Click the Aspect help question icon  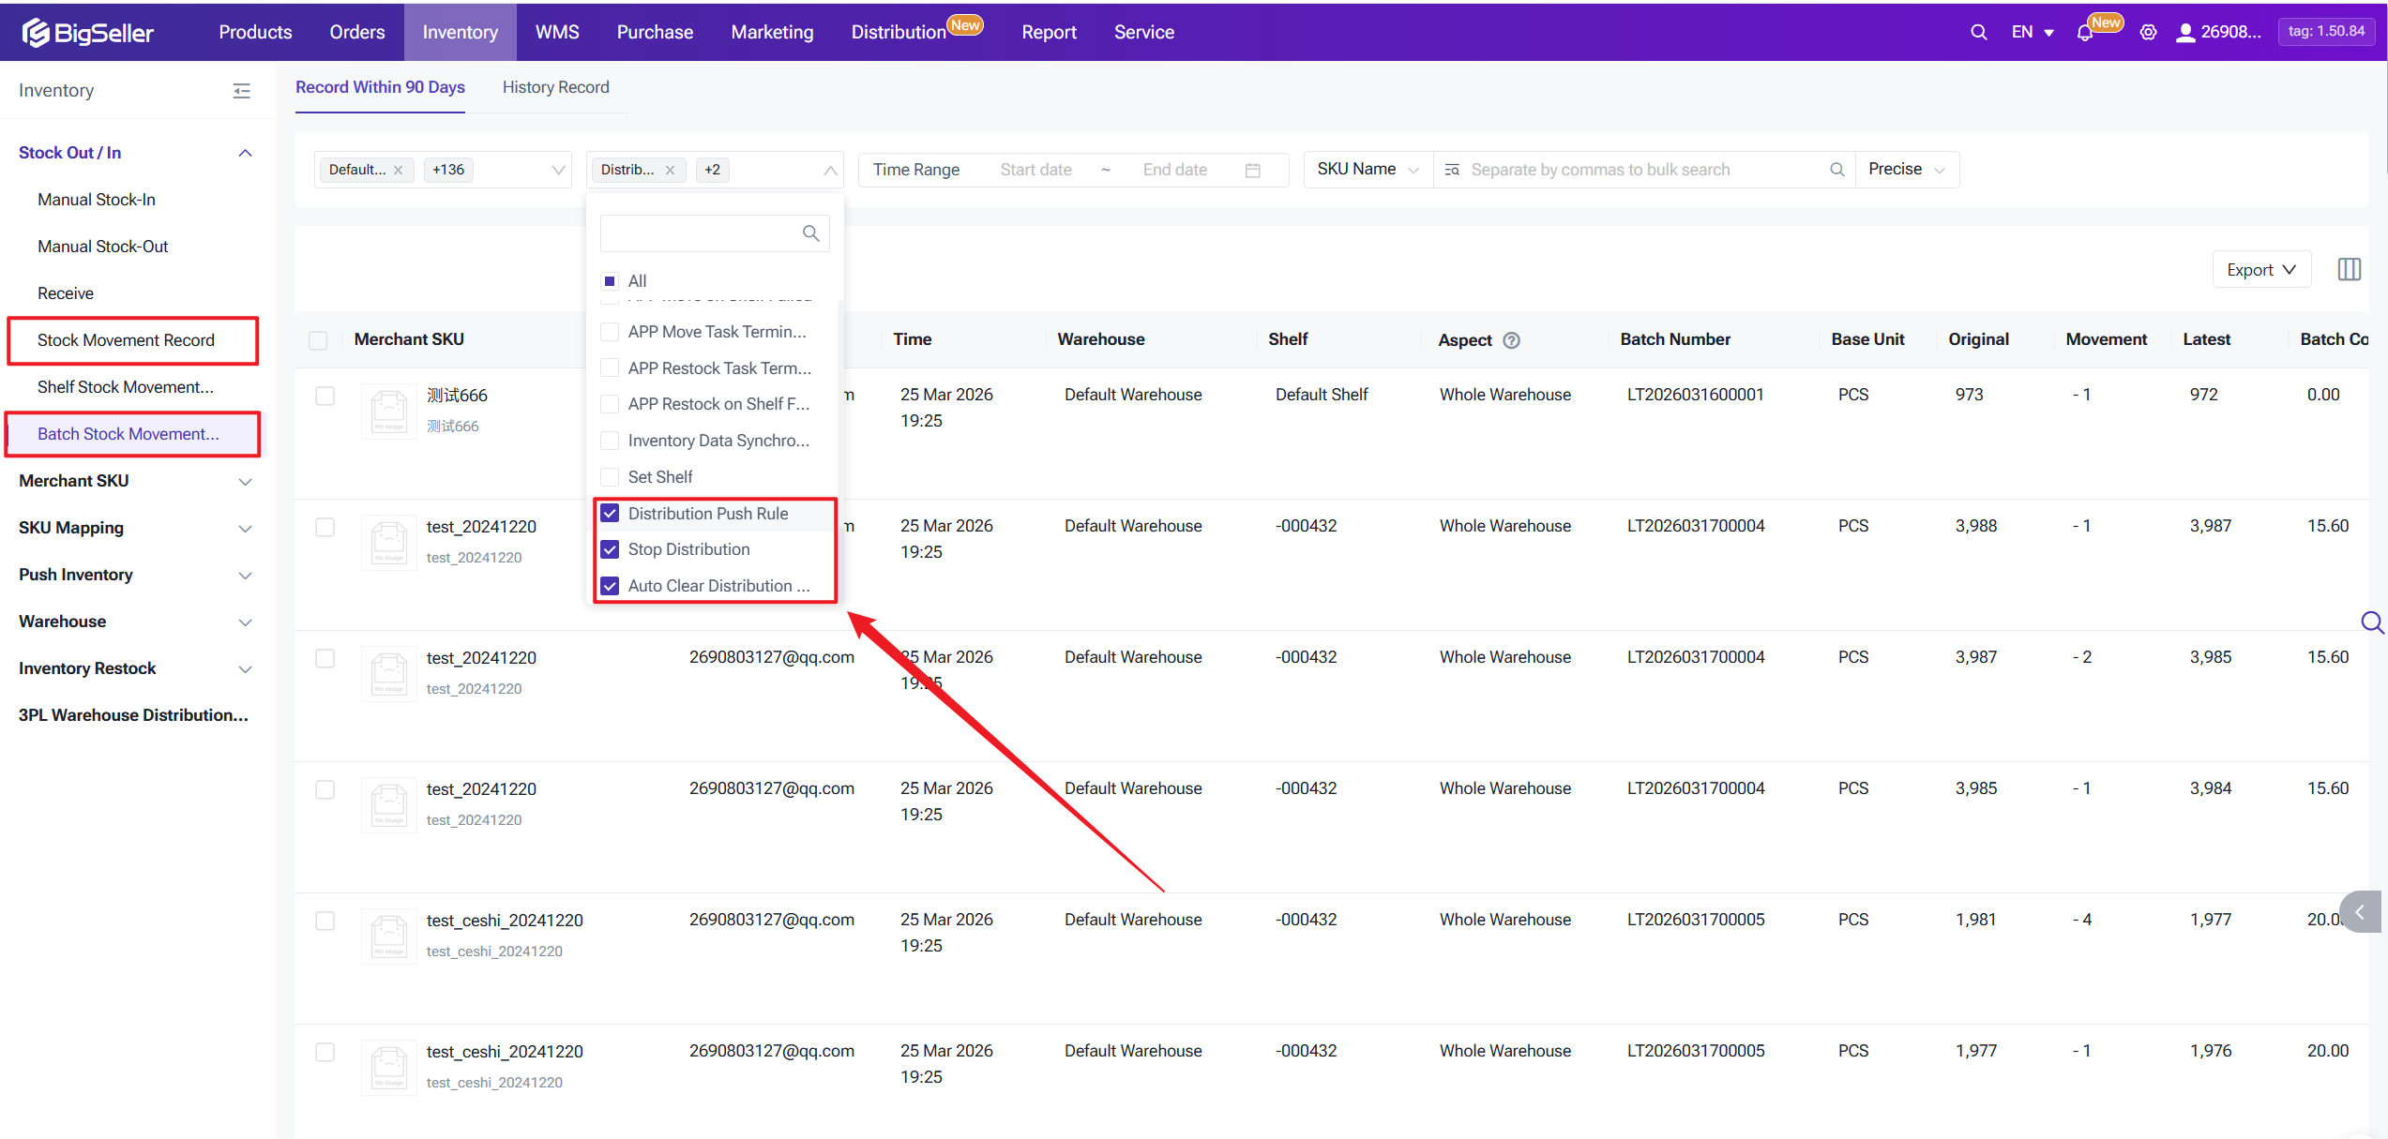1511,340
